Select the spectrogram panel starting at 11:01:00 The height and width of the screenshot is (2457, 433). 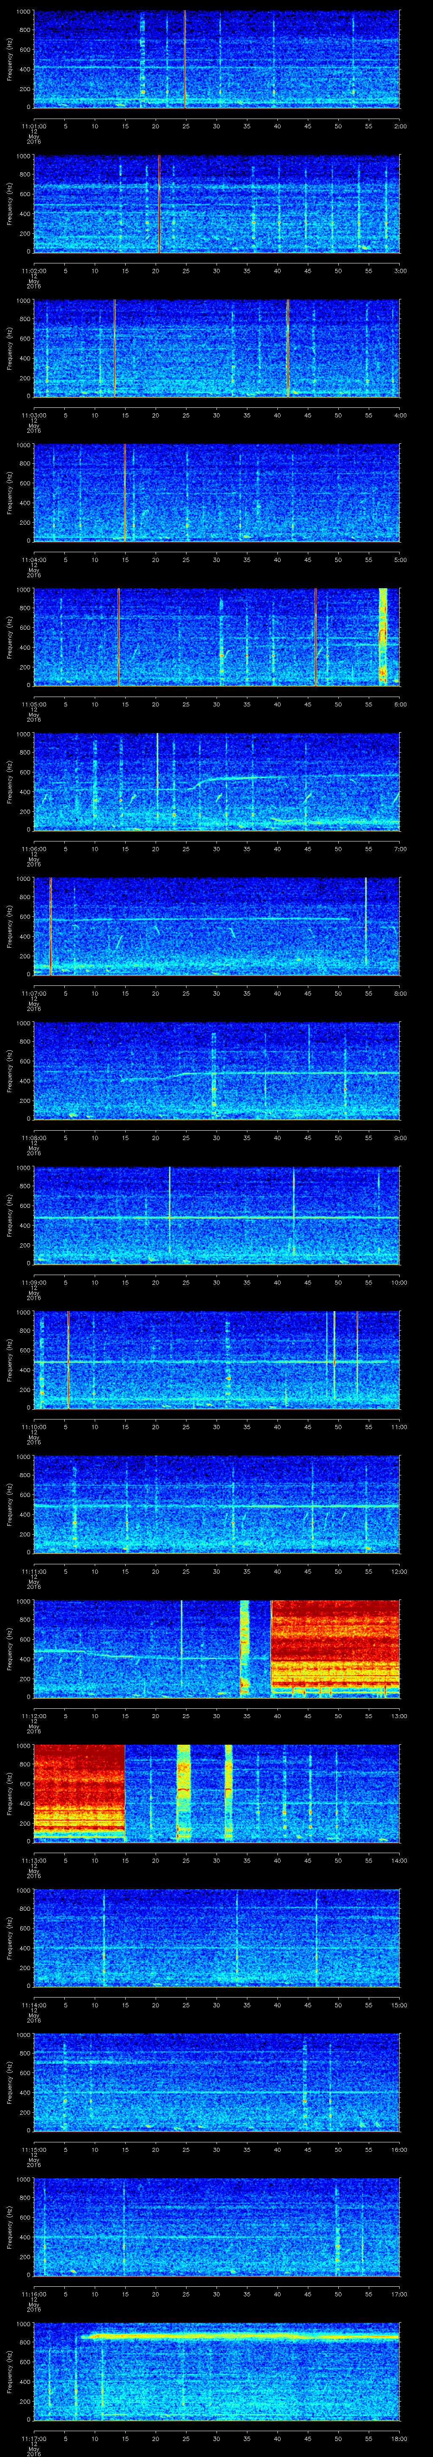coord(216,59)
